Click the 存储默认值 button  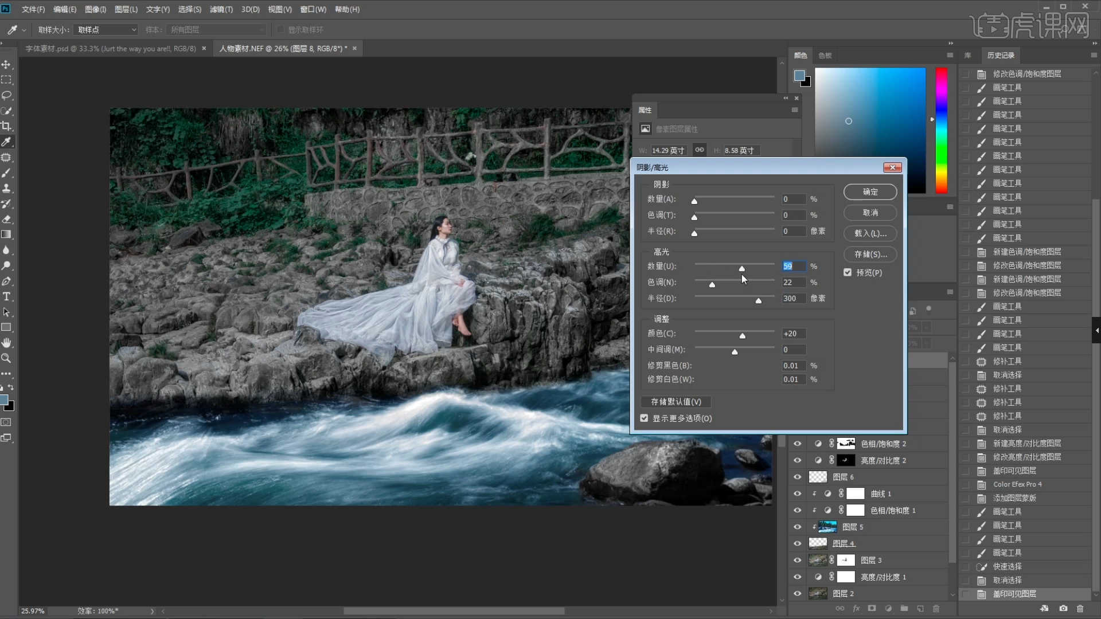676,402
